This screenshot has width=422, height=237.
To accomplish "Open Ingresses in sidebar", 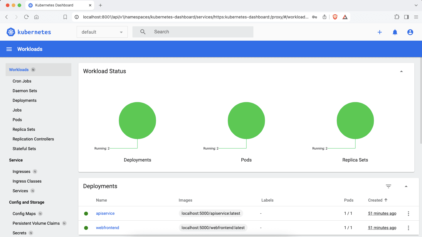I will (21, 171).
